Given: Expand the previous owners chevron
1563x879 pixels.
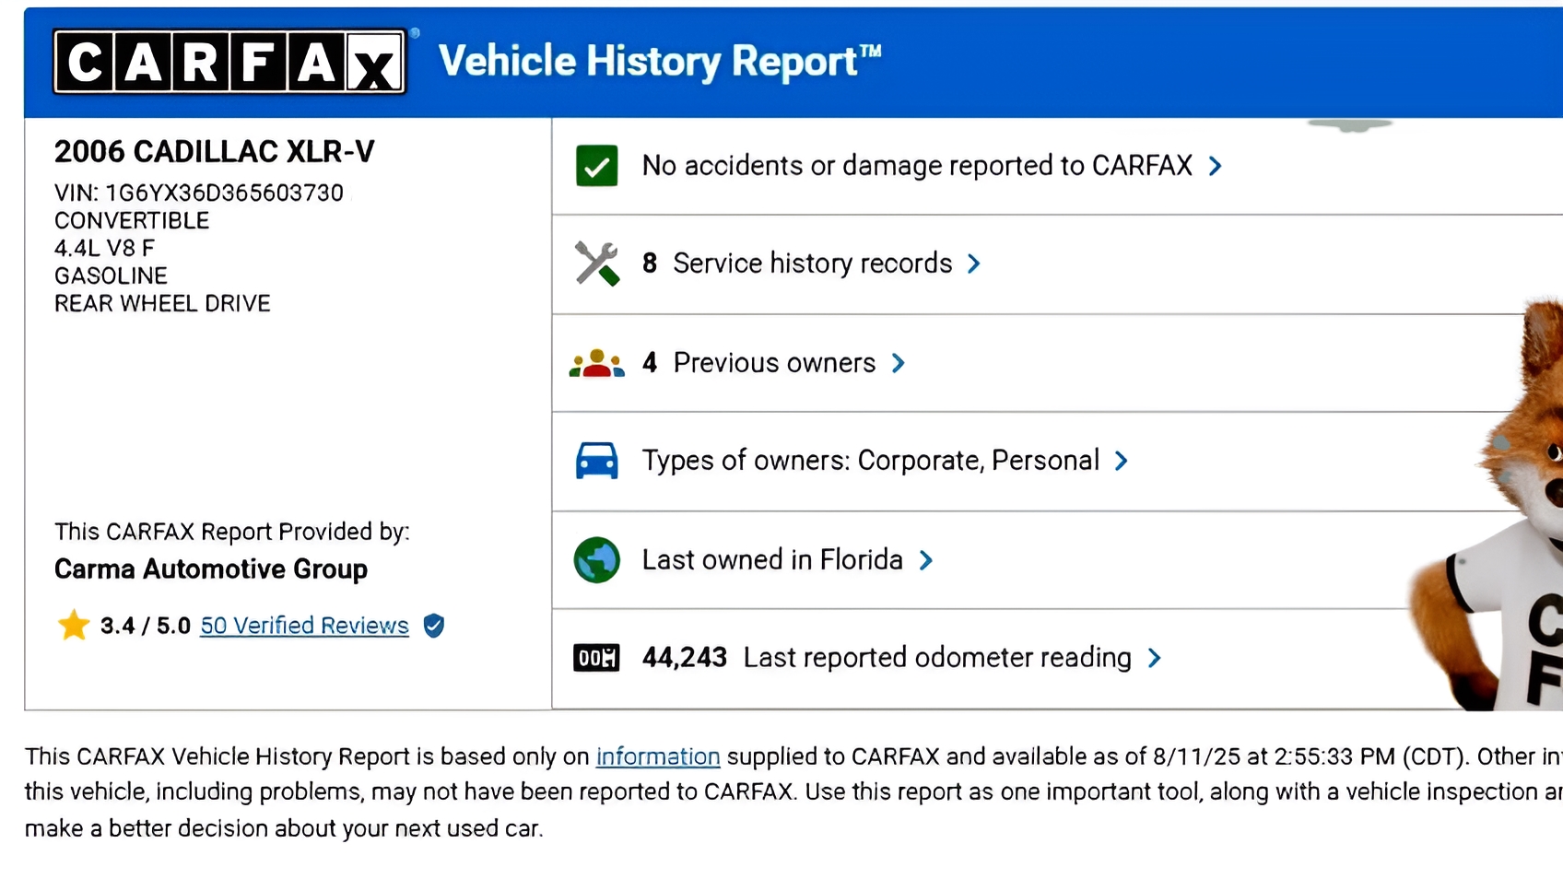Looking at the screenshot, I should [x=899, y=363].
